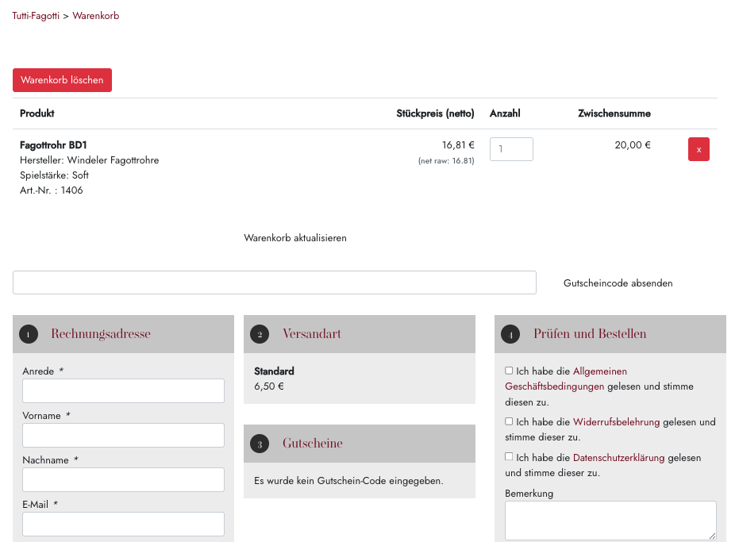
Task: Focus the Anzahl quantity field
Action: (x=511, y=149)
